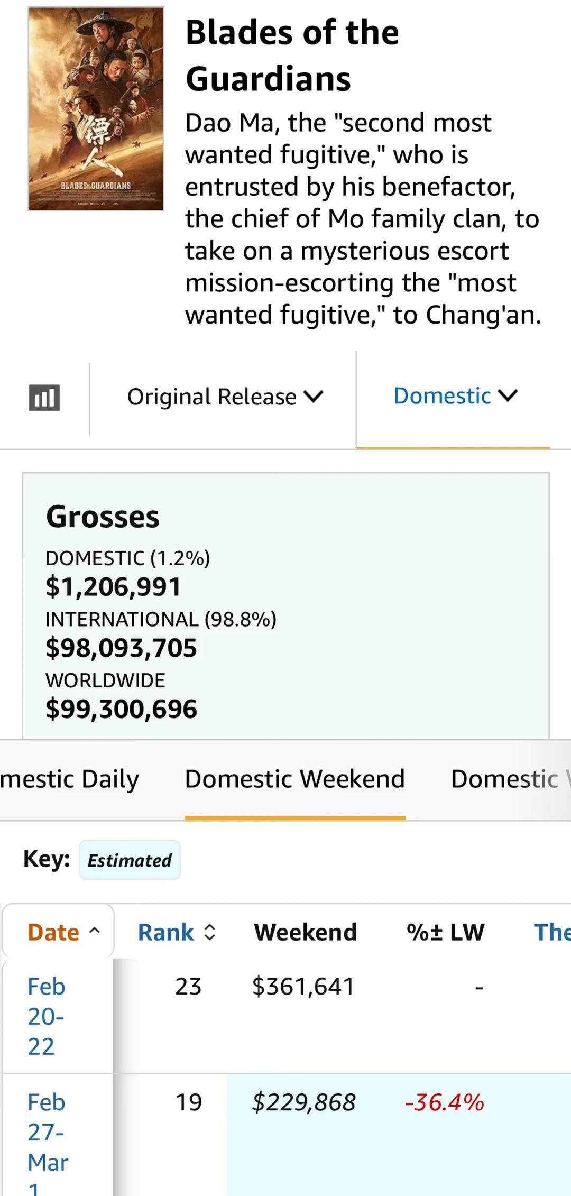
Task: Click the worldwide gross $99,300,696 figure
Action: [x=121, y=709]
